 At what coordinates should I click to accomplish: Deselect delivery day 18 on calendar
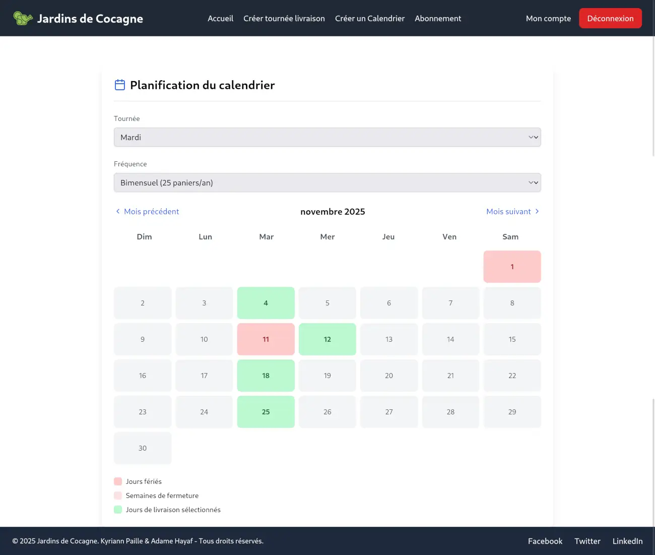(x=266, y=376)
